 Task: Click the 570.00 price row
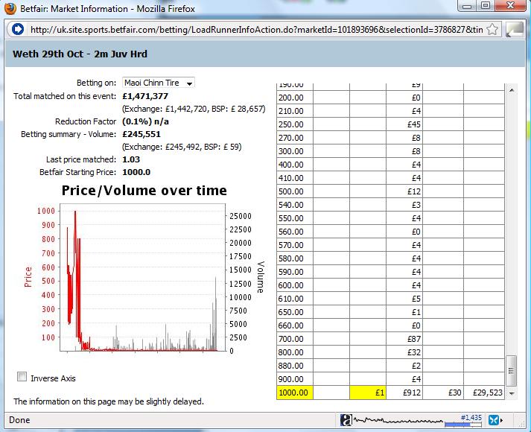pos(390,245)
